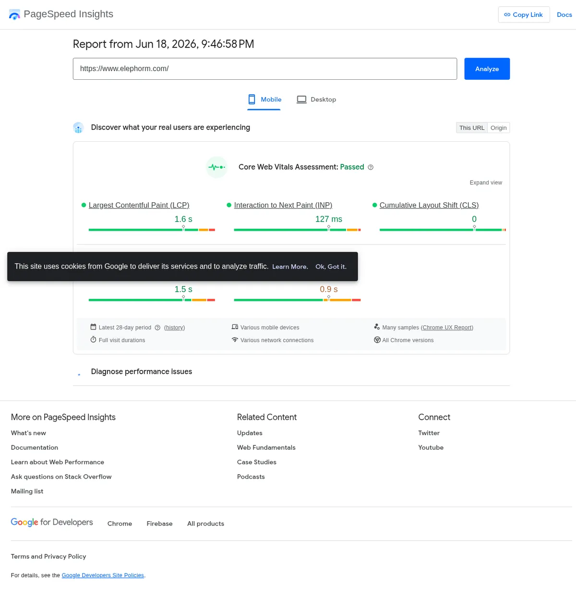
Task: Click the LCP distribution bar
Action: pos(152,230)
